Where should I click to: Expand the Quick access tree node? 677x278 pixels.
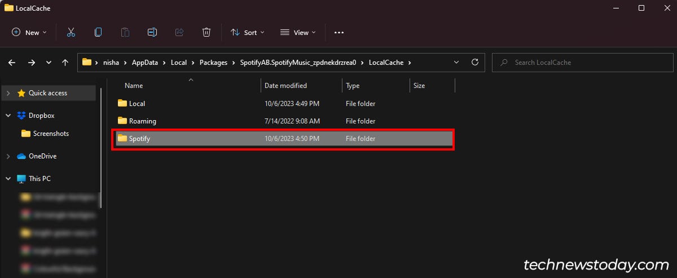coord(8,93)
